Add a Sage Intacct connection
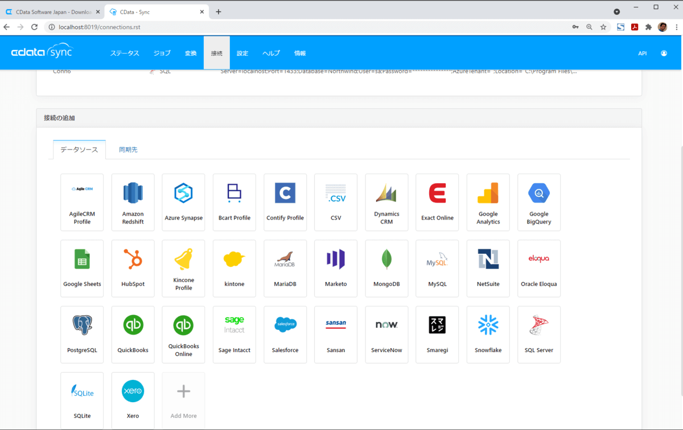Screen dimensions: 683x430 (x=234, y=334)
